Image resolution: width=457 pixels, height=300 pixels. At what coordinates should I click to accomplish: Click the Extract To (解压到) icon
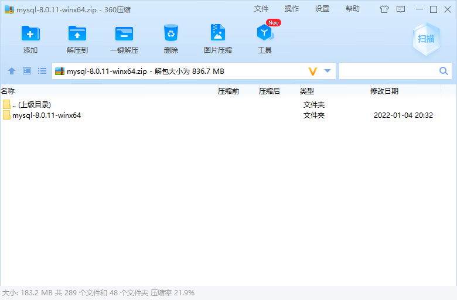point(77,33)
